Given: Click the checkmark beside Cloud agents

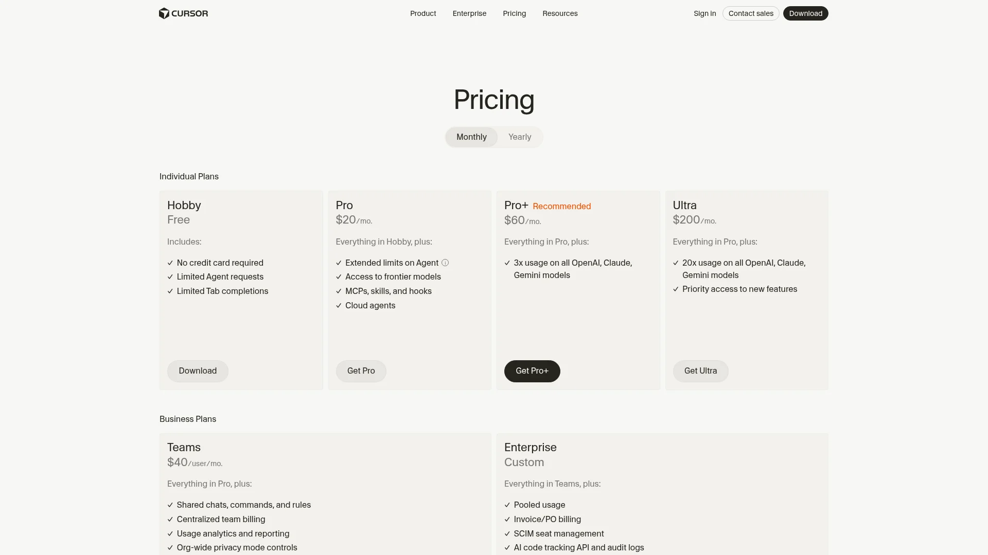Looking at the screenshot, I should pos(339,305).
